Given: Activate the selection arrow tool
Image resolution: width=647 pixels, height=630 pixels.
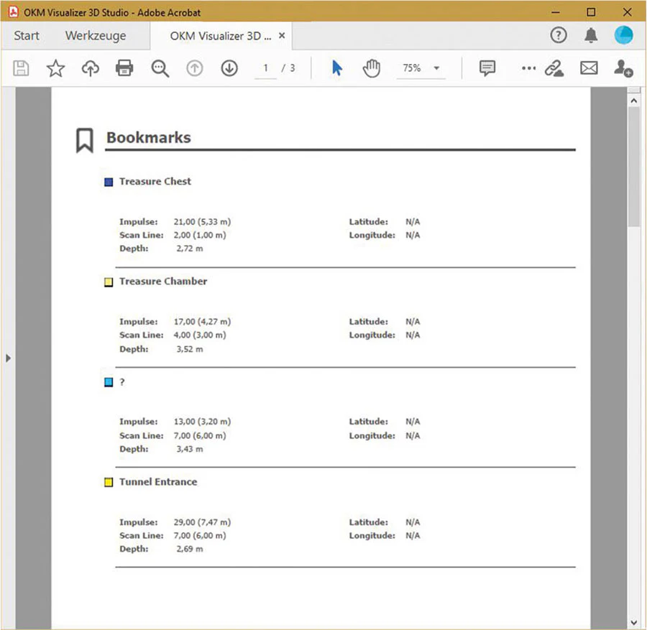Looking at the screenshot, I should [336, 68].
